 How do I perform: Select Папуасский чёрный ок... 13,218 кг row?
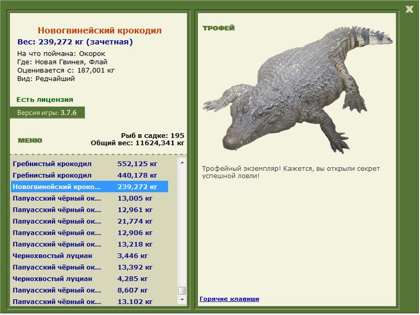pos(89,244)
